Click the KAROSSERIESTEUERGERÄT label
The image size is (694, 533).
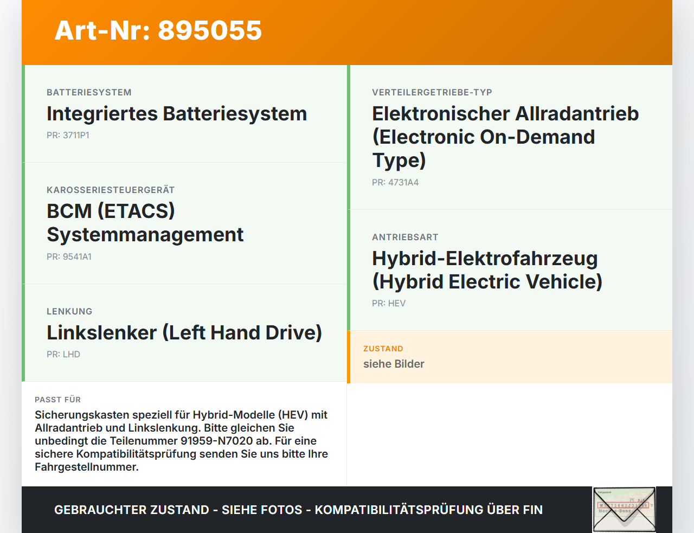coord(111,190)
